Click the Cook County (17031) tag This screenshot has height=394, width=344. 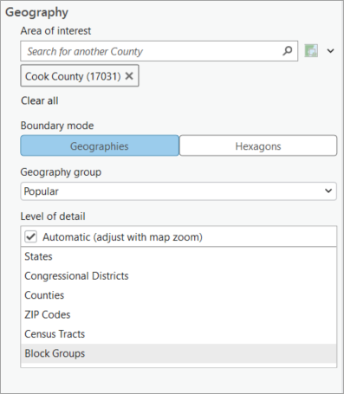tap(80, 76)
